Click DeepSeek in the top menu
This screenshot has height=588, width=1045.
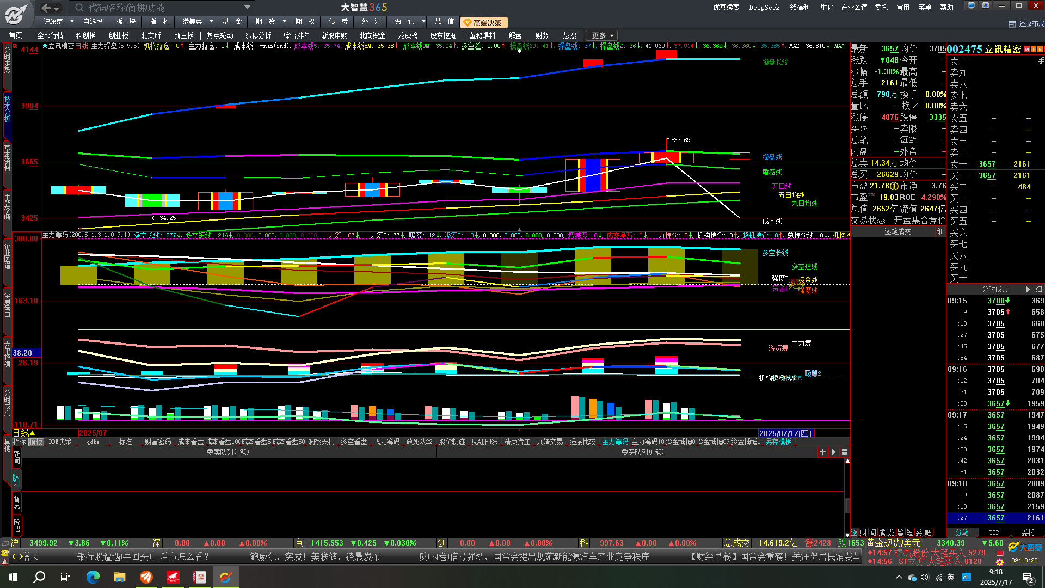pos(764,8)
